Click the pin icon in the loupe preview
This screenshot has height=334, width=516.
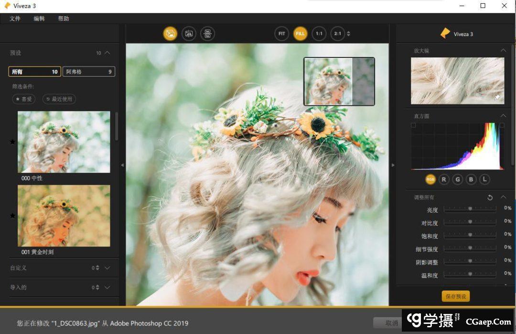pyautogui.click(x=497, y=97)
